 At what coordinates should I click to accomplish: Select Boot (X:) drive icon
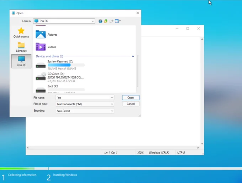click(41, 90)
